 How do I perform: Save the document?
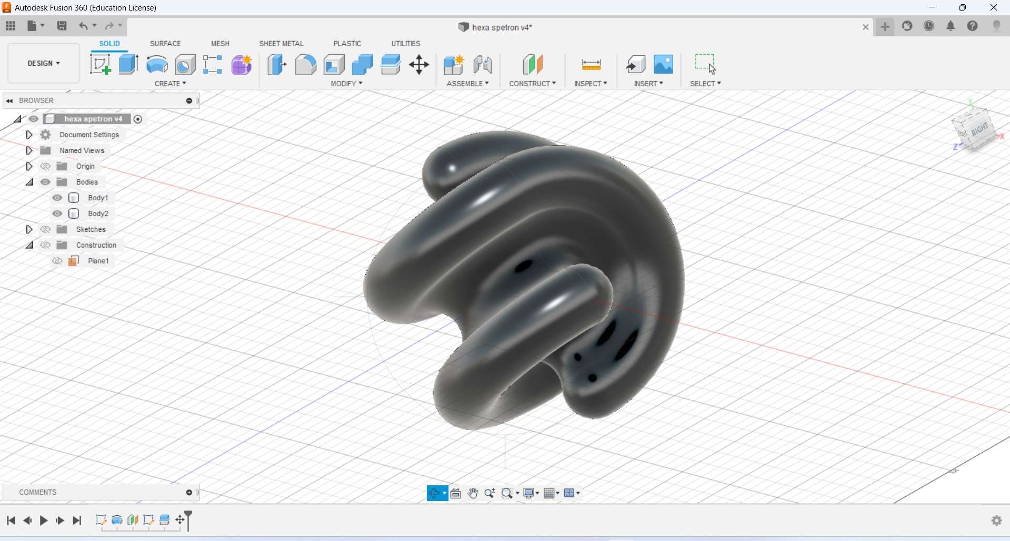[62, 26]
